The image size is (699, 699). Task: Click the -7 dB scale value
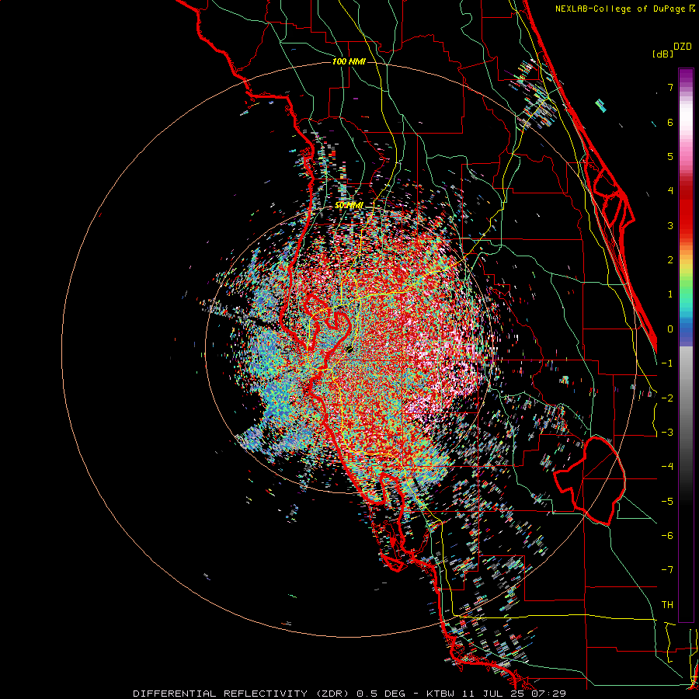(x=667, y=570)
